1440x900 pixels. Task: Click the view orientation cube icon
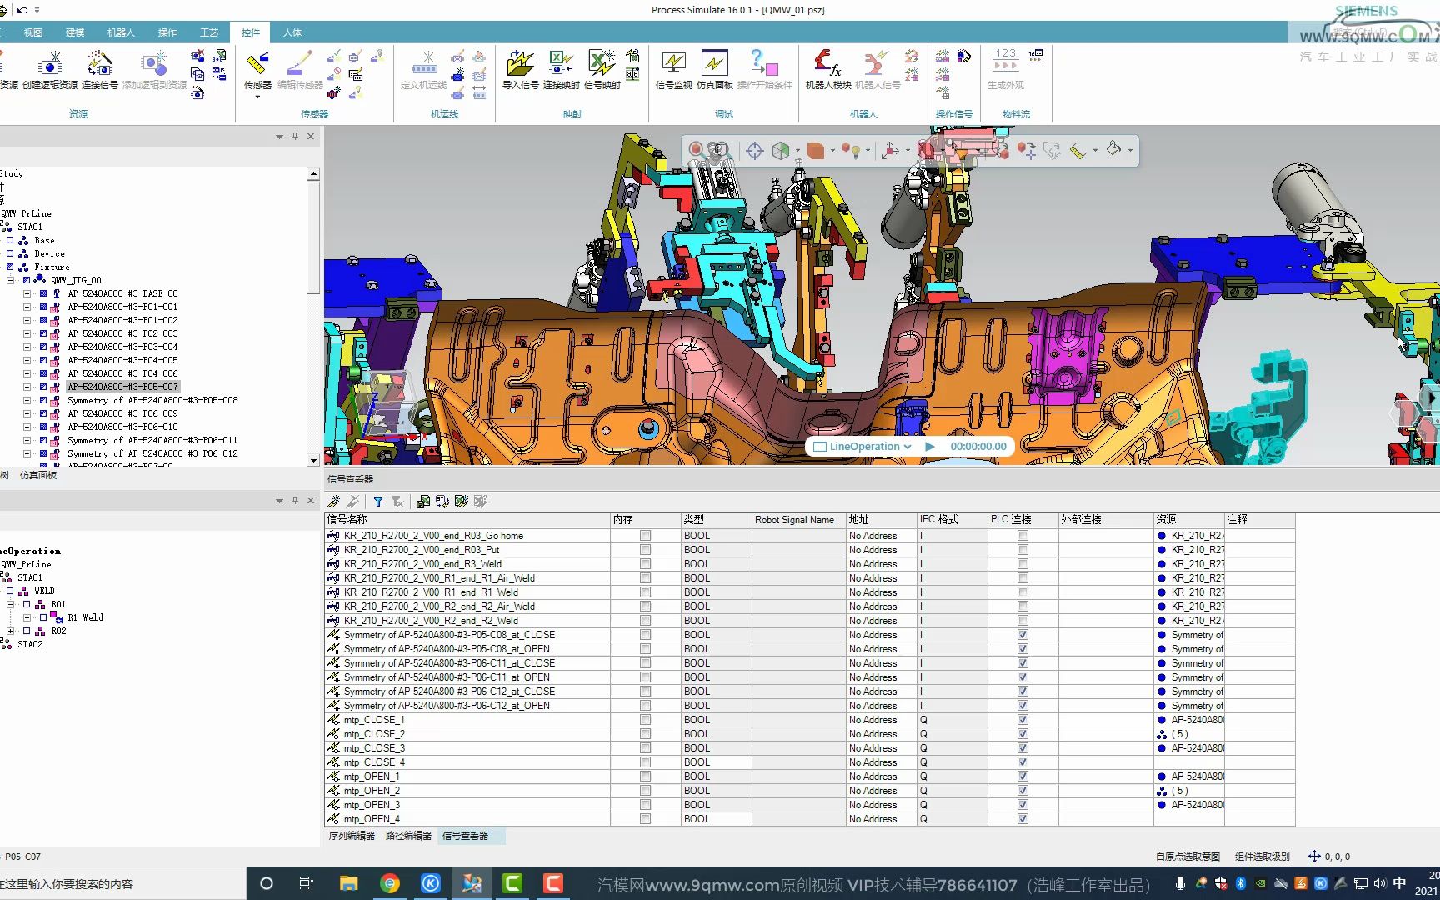click(x=781, y=150)
